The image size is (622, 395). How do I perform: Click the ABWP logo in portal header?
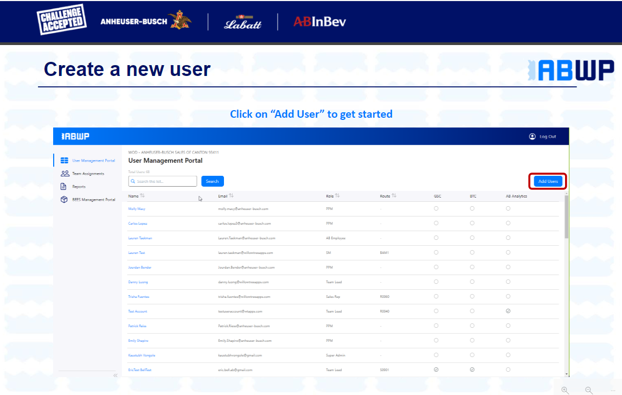(75, 136)
